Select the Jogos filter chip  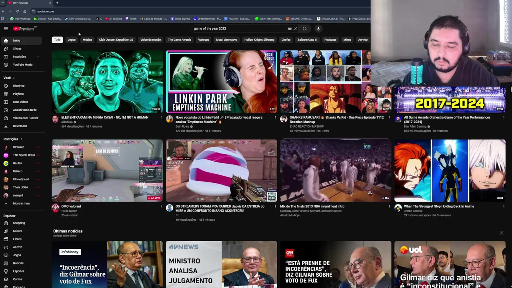(x=72, y=40)
